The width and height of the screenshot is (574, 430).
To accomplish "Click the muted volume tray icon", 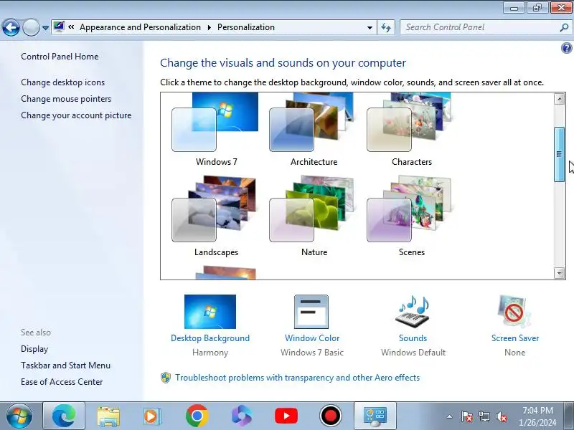I will pos(501,416).
